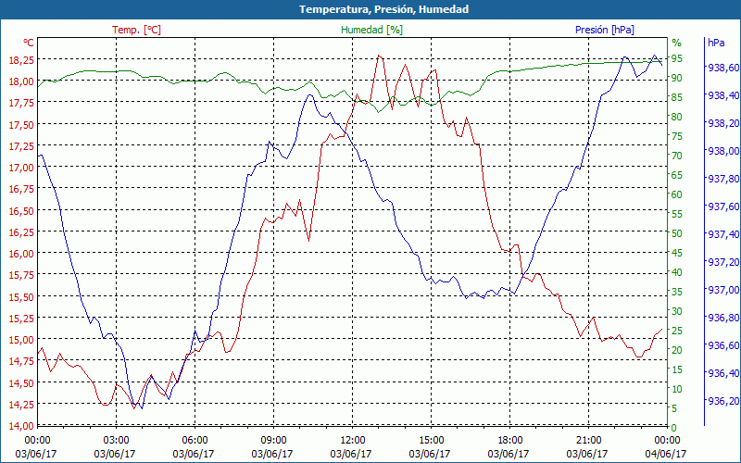Screen dimensions: 741x463
Task: Click the '936,20' pressure axis value
Action: [723, 401]
